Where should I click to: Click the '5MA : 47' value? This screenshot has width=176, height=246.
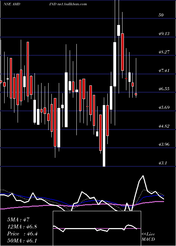pos(18,219)
